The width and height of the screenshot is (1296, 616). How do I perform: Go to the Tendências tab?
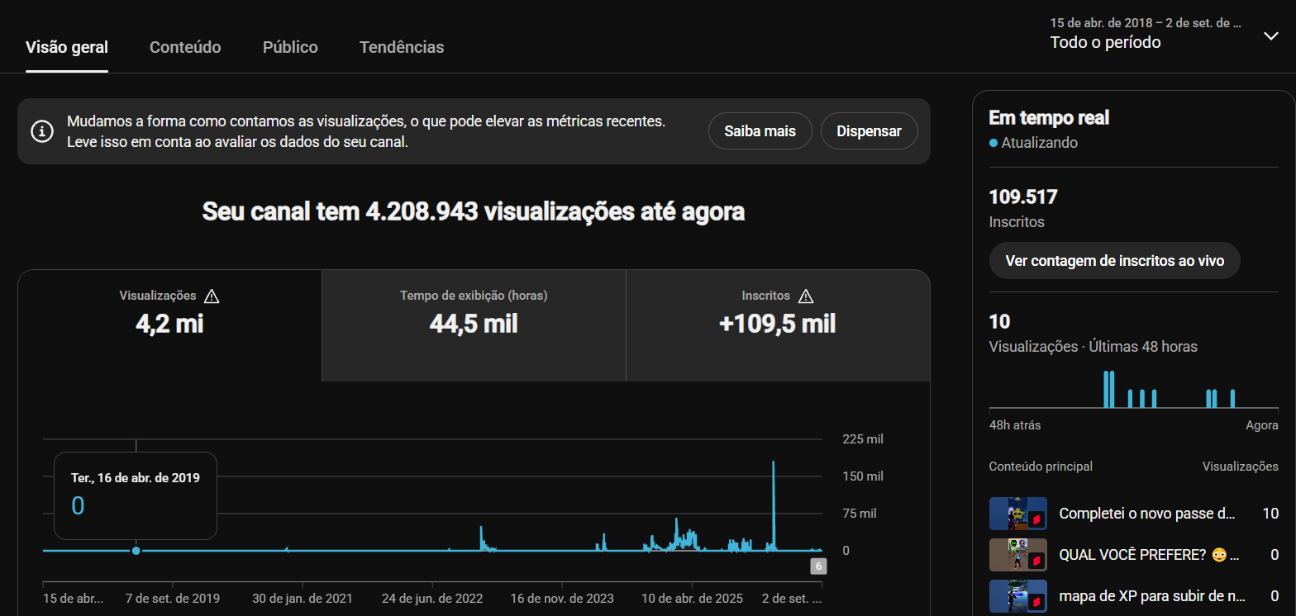402,47
